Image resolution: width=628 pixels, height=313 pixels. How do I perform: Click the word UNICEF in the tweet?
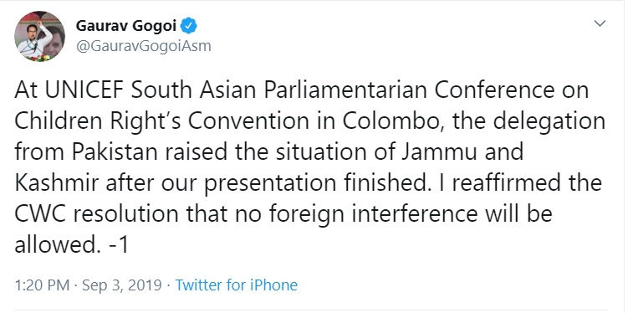(x=85, y=91)
